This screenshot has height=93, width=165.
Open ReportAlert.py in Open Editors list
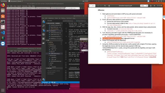point(54,27)
